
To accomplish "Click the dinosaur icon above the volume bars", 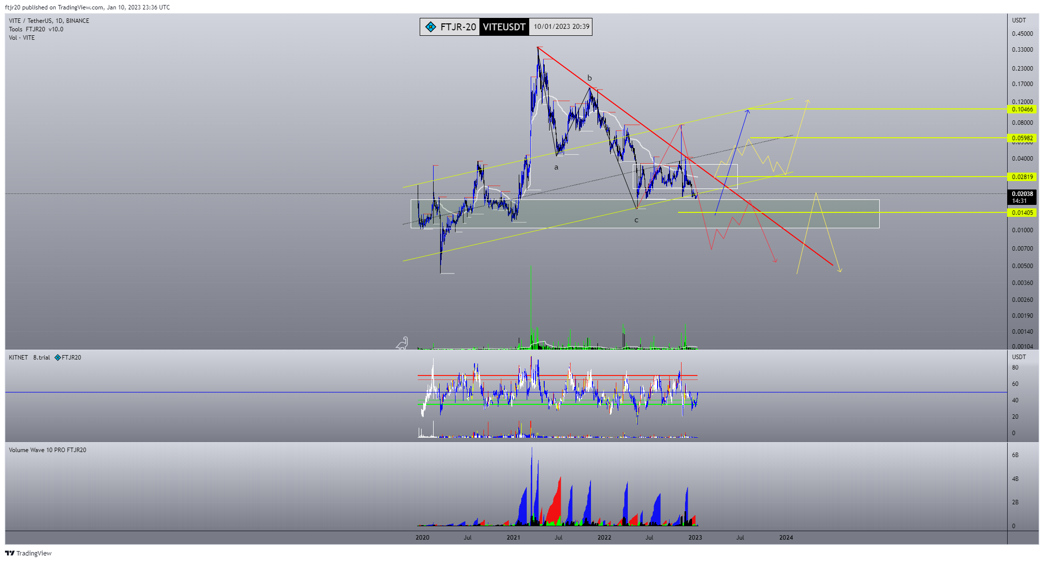I will [x=402, y=343].
